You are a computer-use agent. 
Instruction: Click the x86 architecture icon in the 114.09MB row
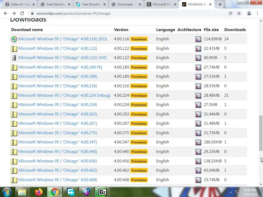point(198,39)
